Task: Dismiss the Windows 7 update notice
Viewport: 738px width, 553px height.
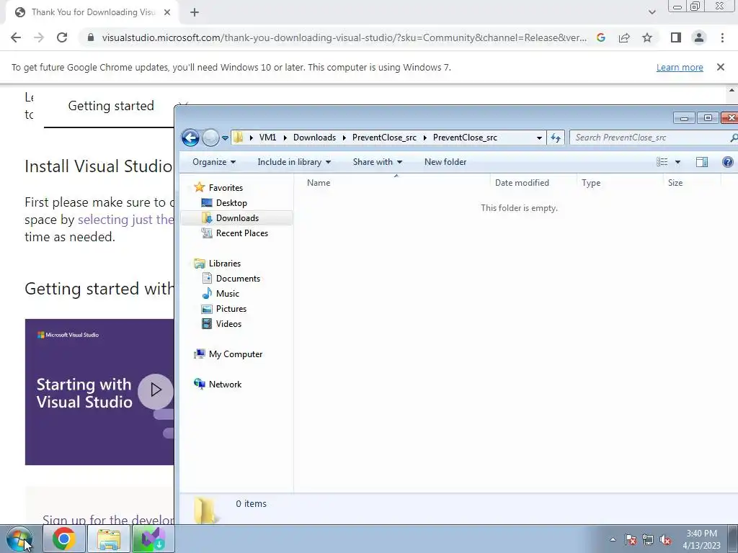Action: 720,67
